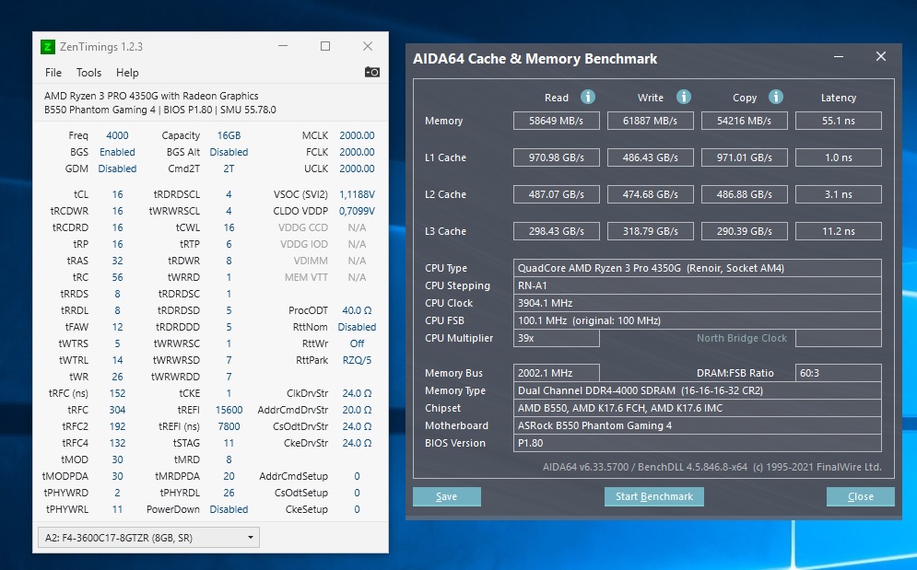
Task: Click the tPHYRDL value 26
Action: (229, 493)
